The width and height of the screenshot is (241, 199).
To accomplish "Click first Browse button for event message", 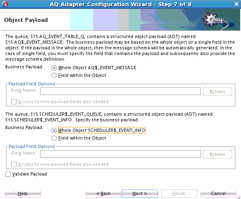I will 218,91.
